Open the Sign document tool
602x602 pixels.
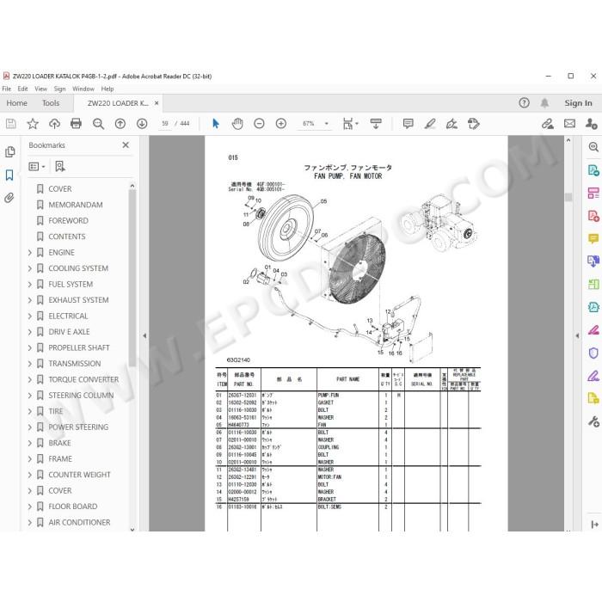pos(451,124)
